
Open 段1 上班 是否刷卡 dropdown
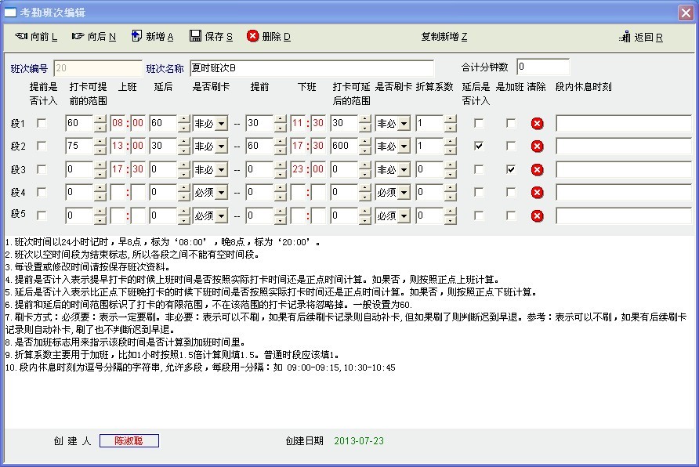click(221, 124)
